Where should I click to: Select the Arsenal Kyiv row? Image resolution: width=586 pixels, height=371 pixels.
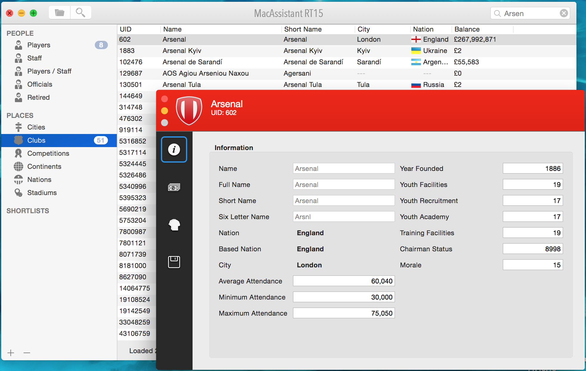347,51
